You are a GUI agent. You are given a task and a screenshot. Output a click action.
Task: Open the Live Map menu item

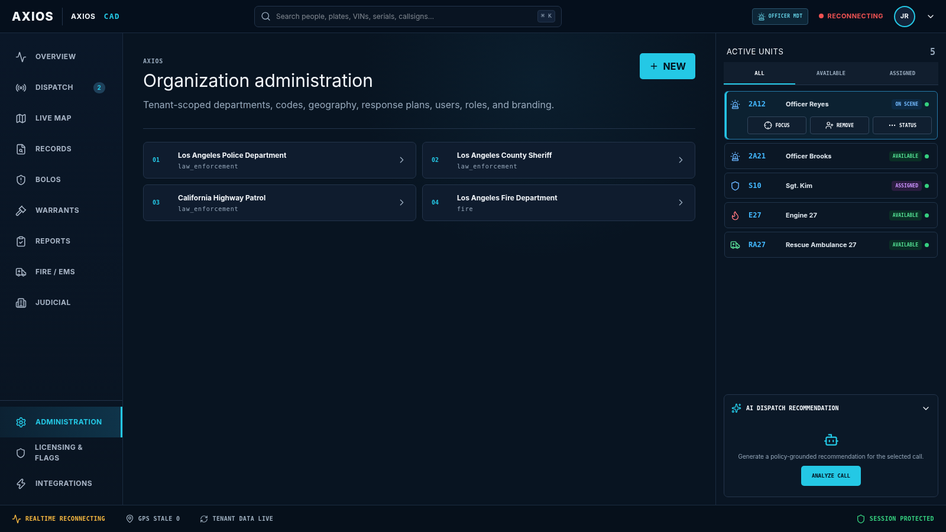(x=61, y=118)
